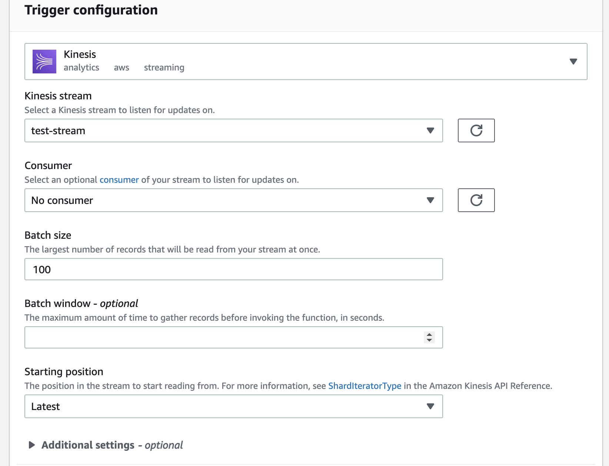
Task: Refresh the Consumer list
Action: [x=476, y=200]
